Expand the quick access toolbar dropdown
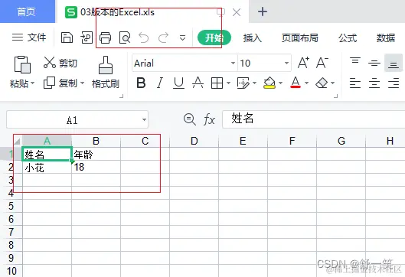 click(183, 38)
